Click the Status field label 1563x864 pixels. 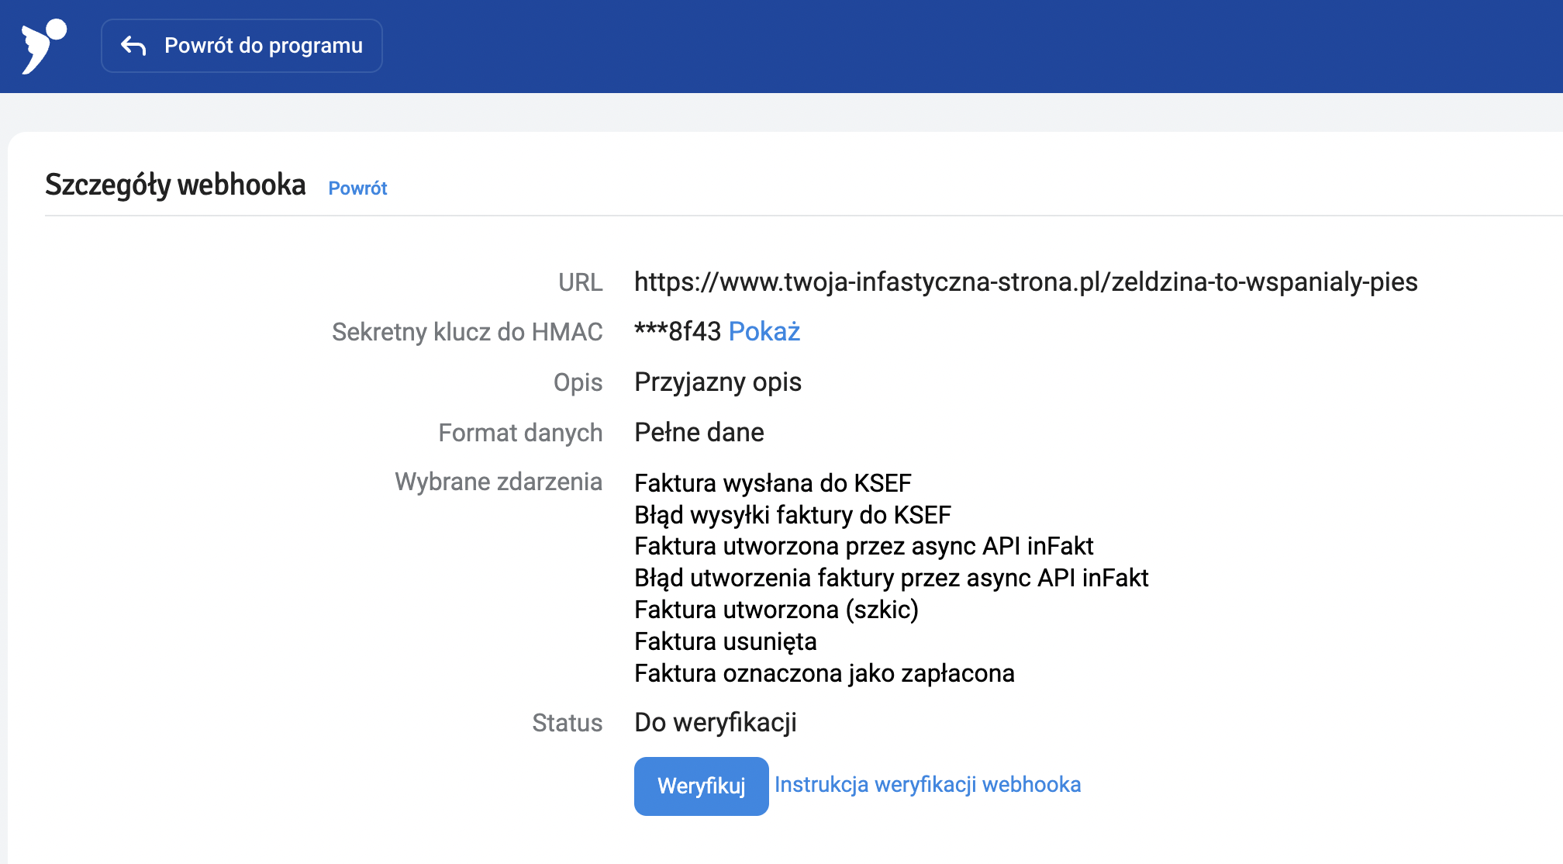(567, 723)
